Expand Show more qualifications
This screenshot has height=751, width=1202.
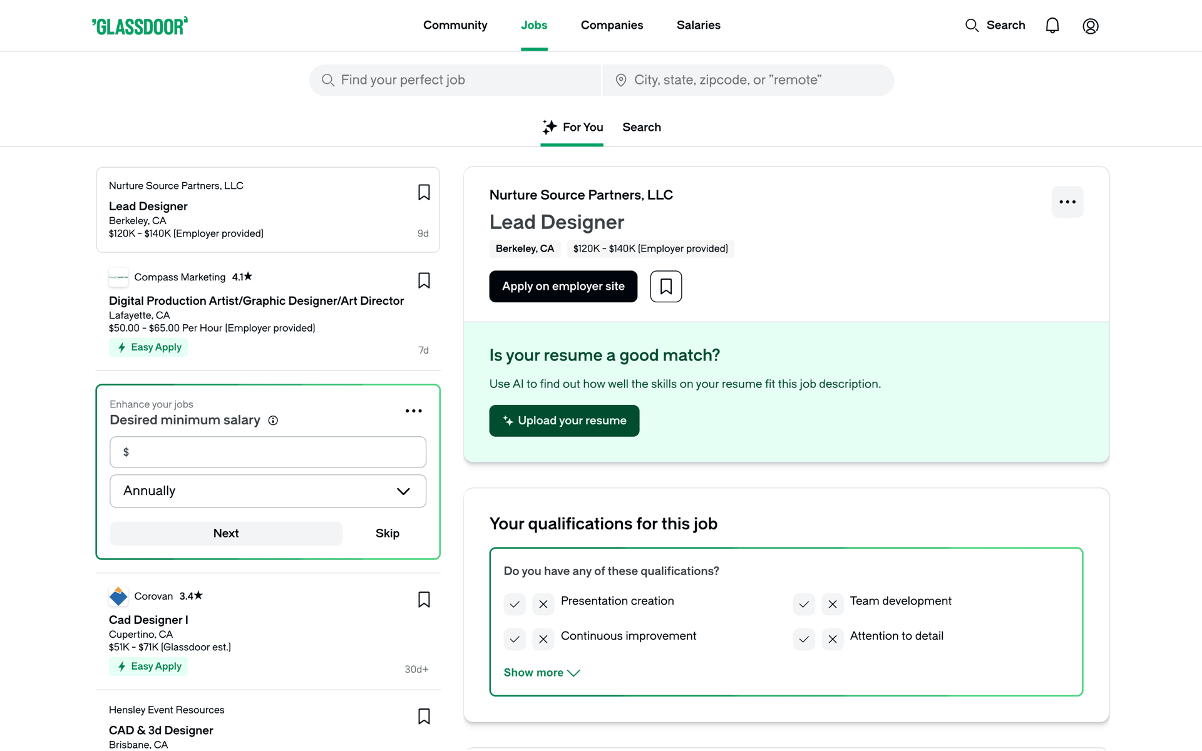point(542,673)
